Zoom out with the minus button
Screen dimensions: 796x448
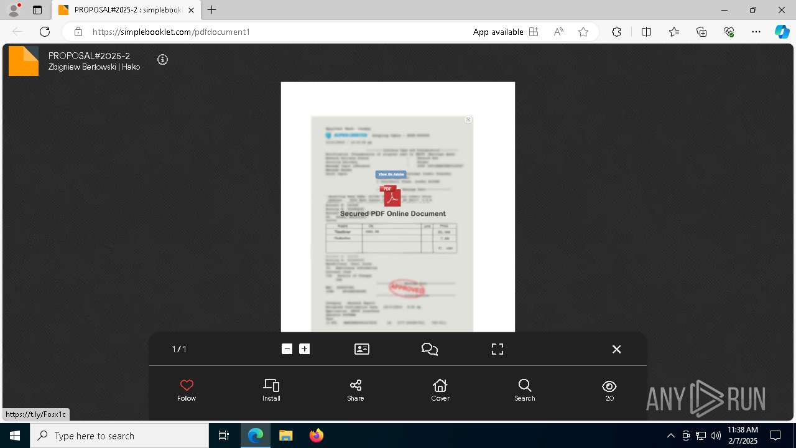(x=287, y=349)
